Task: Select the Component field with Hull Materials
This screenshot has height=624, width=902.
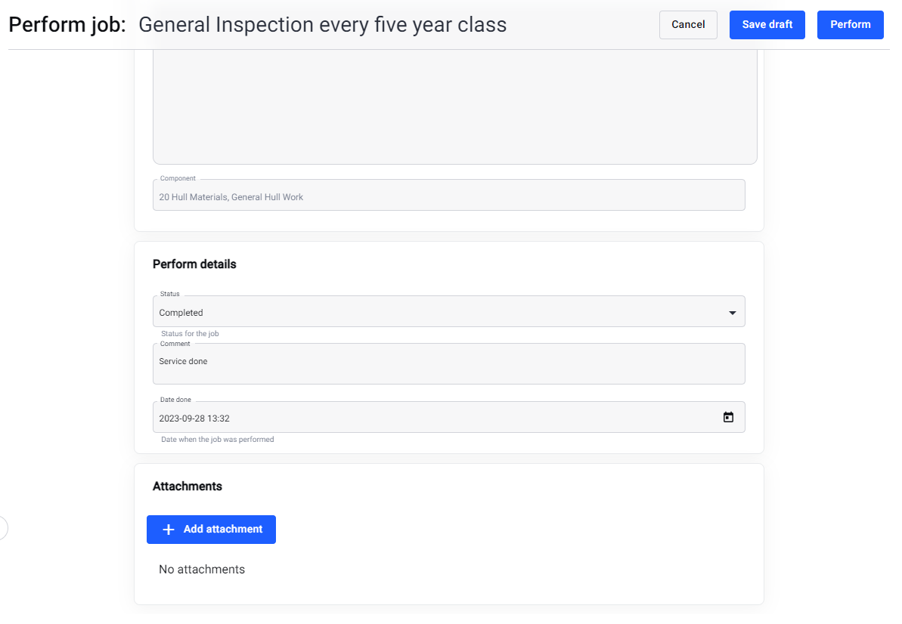Action: (x=448, y=195)
